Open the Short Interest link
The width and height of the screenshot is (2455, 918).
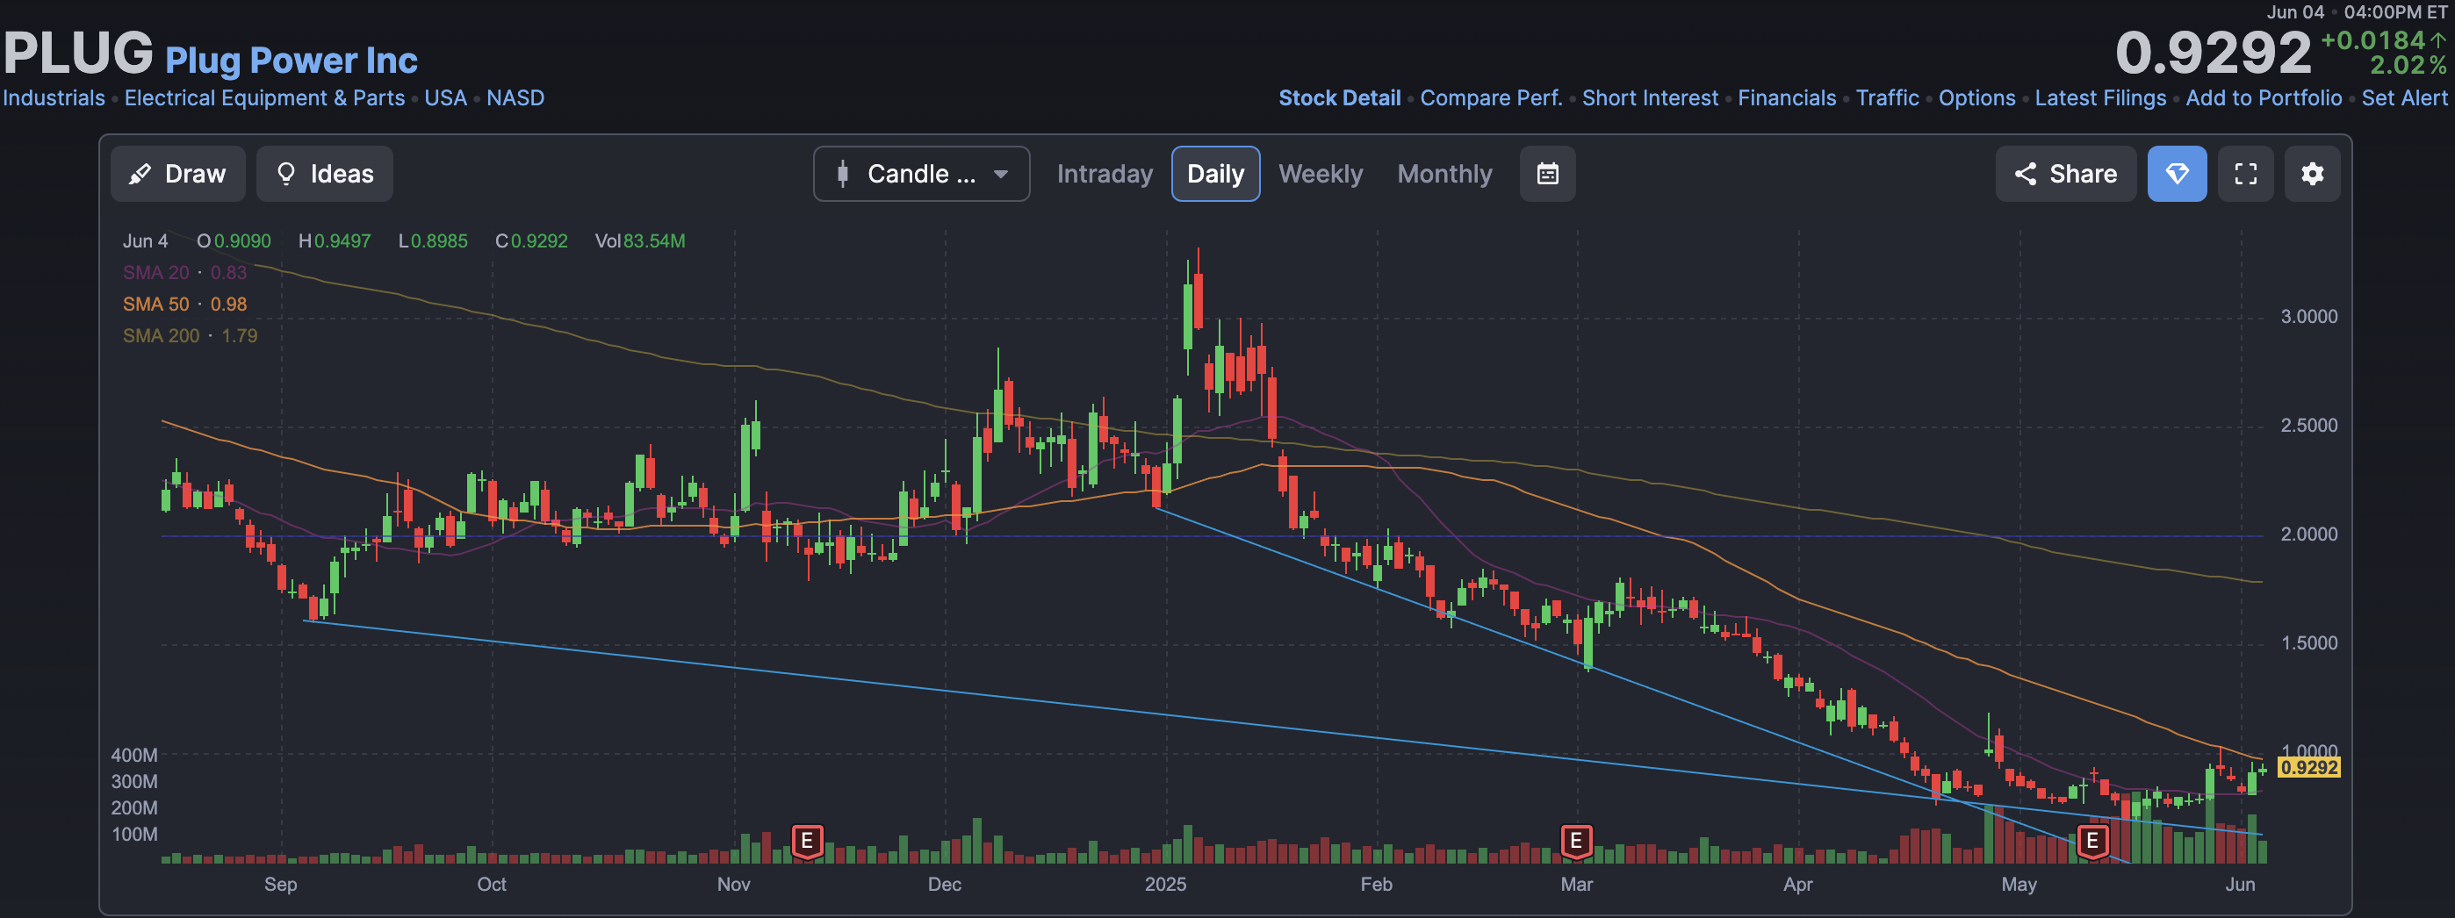click(1650, 98)
